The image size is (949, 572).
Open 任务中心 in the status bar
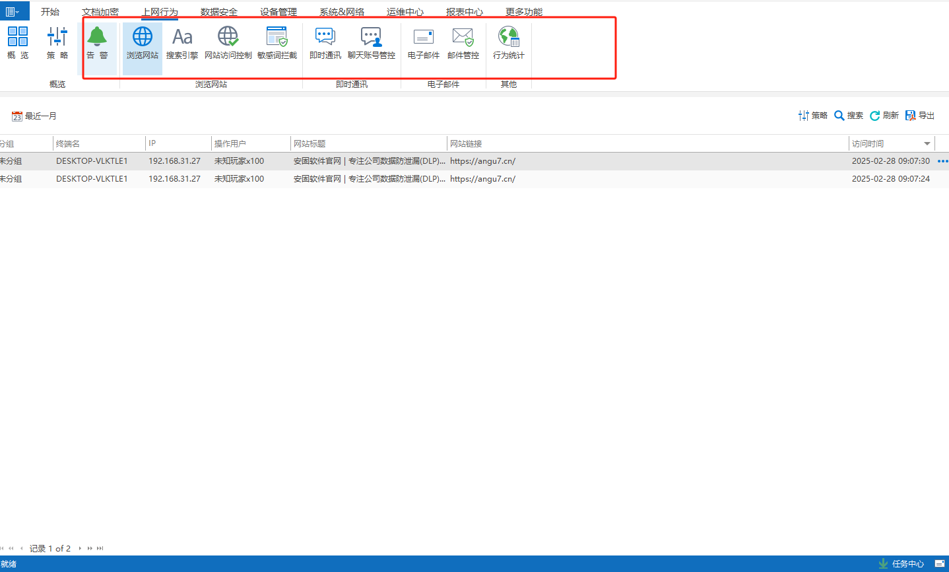(x=901, y=563)
